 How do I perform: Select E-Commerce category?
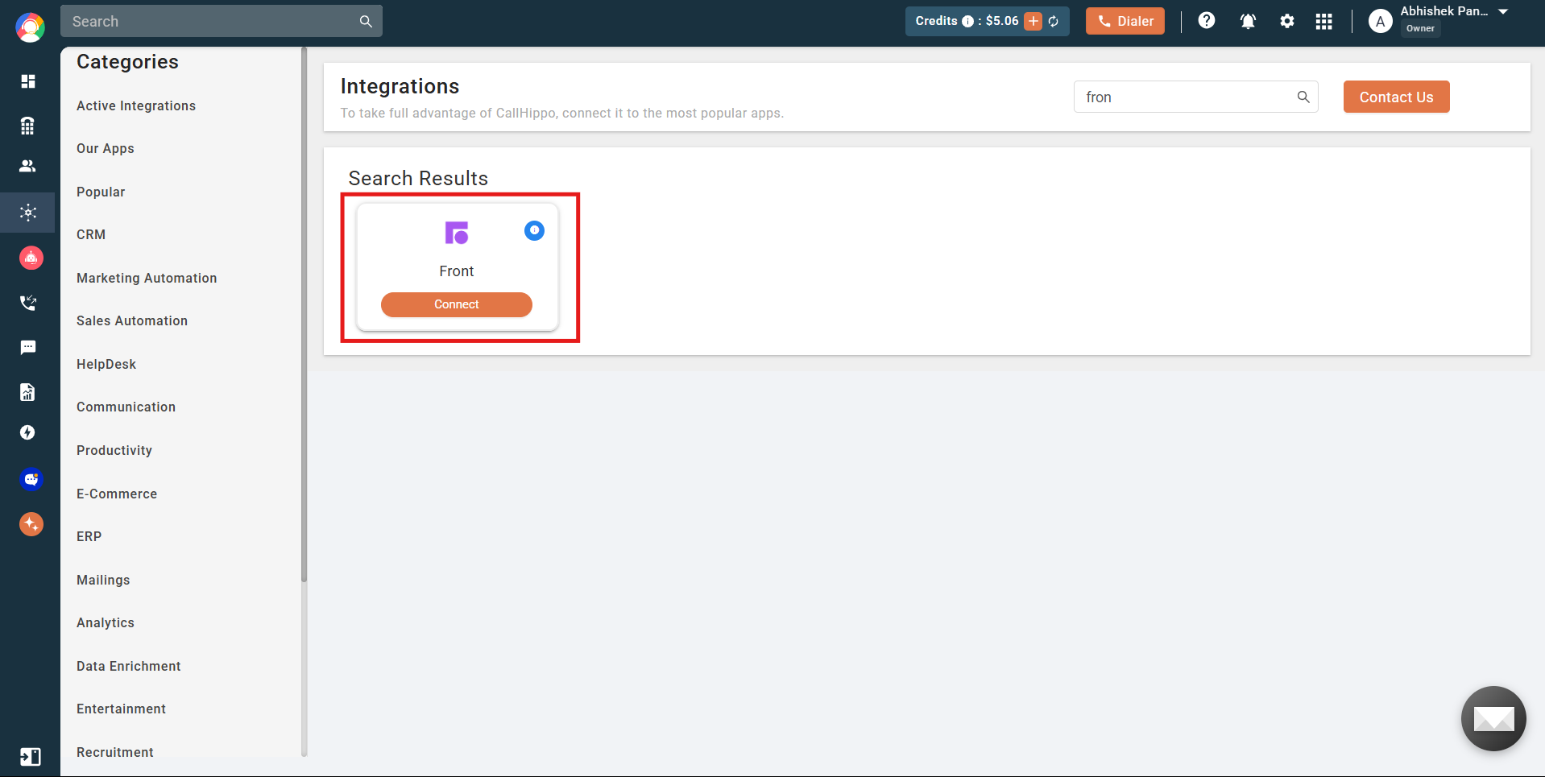pyautogui.click(x=117, y=494)
